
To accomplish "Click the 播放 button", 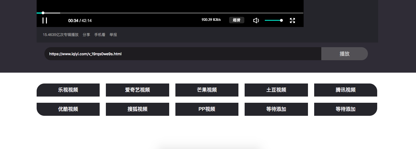I will tap(345, 54).
